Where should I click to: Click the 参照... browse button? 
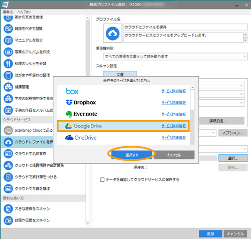[x=233, y=167]
